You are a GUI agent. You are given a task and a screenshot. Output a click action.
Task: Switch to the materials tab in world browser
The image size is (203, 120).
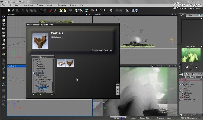[x=187, y=74]
